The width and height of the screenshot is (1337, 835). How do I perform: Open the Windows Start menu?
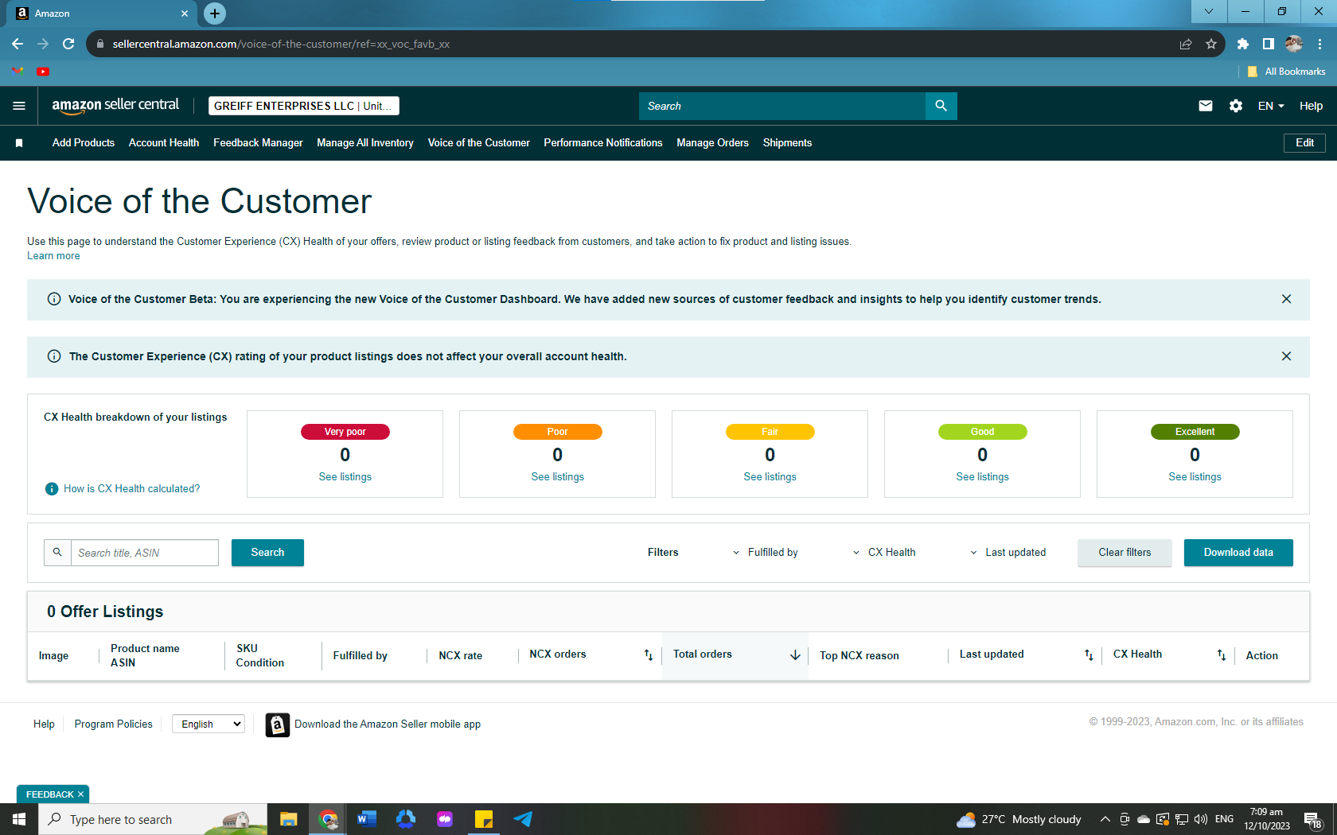click(19, 819)
